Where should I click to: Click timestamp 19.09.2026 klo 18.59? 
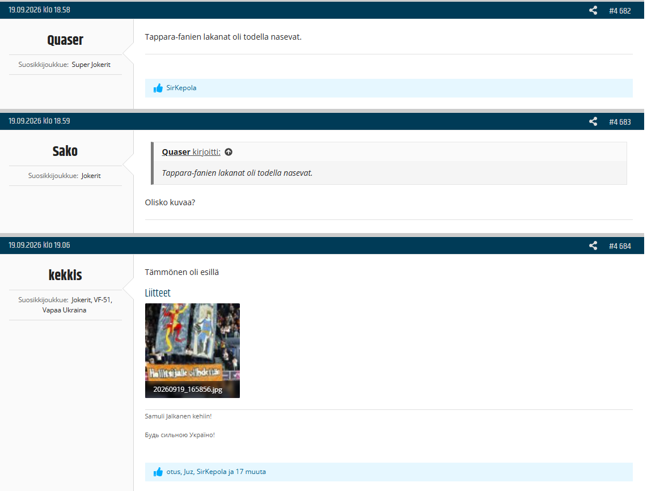[39, 121]
